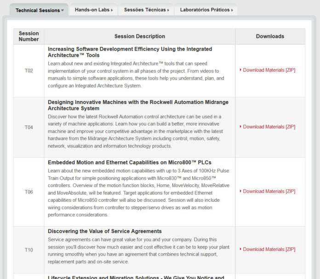This screenshot has height=279, width=320.
Task: Click the Session Description column header
Action: point(140,36)
